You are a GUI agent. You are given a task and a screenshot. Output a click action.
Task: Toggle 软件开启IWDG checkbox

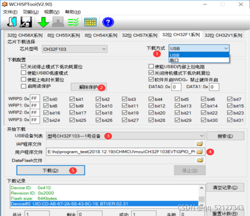pyautogui.click(x=151, y=79)
